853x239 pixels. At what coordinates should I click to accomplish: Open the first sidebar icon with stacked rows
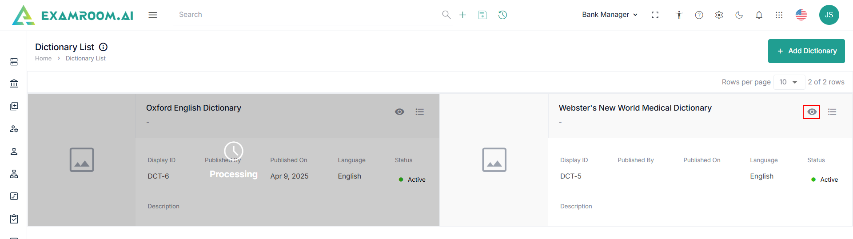[x=14, y=62]
